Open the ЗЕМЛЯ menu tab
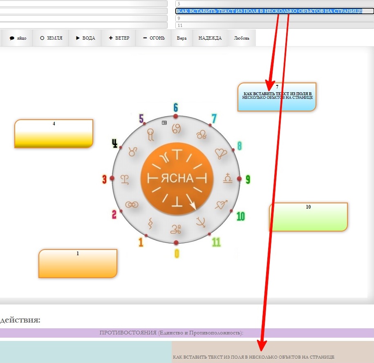The height and width of the screenshot is (363, 374). tap(51, 38)
